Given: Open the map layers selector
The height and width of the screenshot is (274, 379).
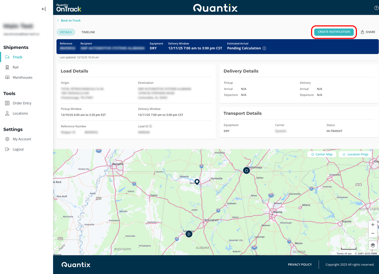Looking at the screenshot, I should point(373,245).
